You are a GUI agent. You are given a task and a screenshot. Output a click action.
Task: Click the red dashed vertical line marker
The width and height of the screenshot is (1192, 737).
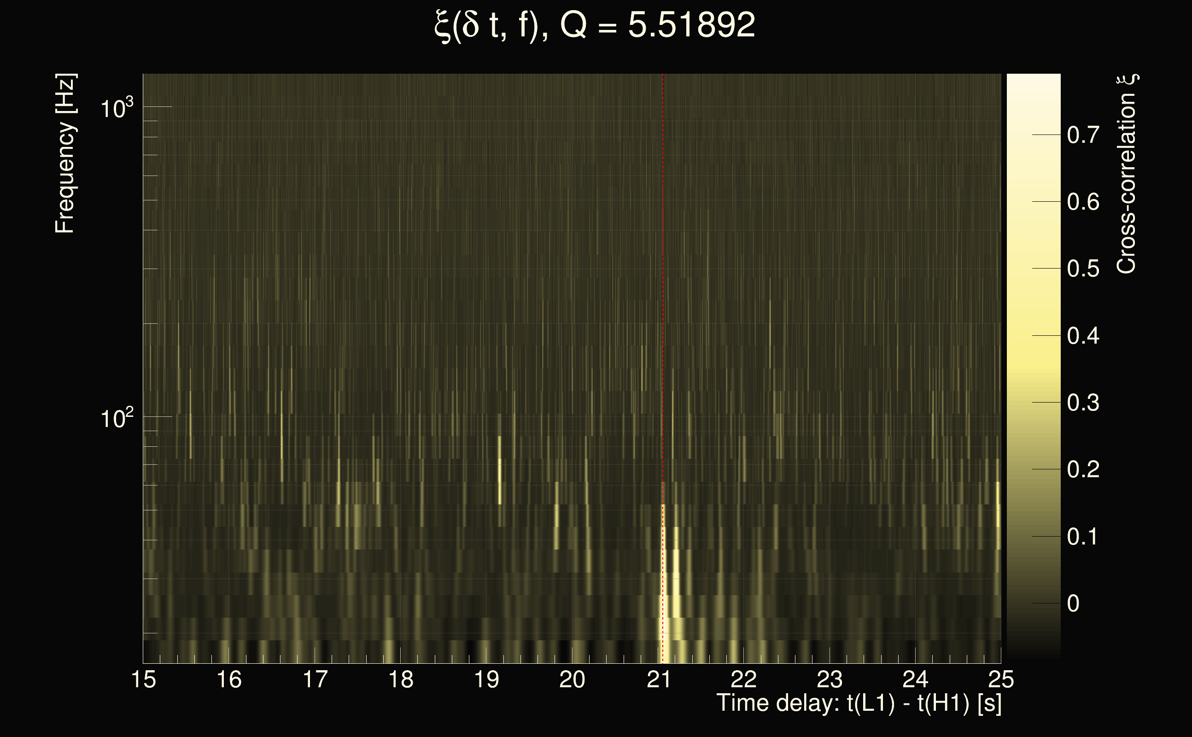coord(663,292)
